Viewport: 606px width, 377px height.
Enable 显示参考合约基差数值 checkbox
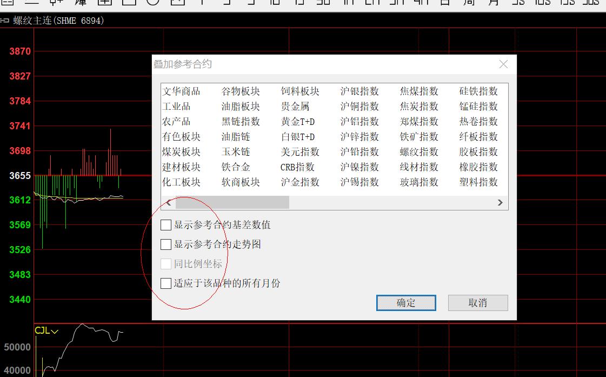pos(167,225)
